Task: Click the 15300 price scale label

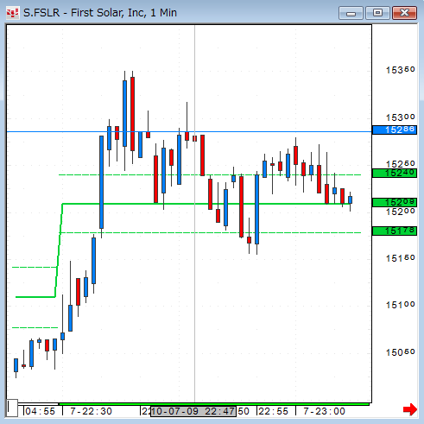Action: [400, 117]
